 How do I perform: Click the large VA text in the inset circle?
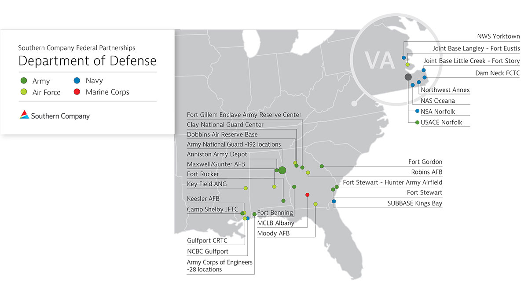coord(378,61)
